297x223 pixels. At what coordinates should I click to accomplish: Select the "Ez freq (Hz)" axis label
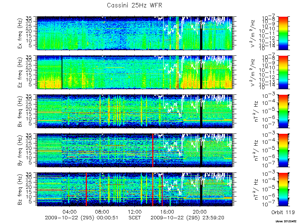click(20, 72)
